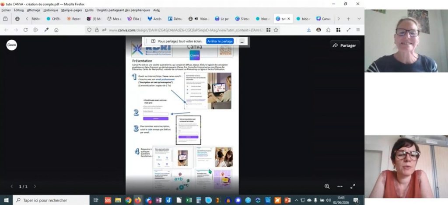
Task: Open the Historique menu
Action: 51,10
